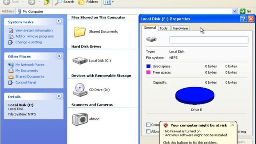Click the drive label text field

(209, 40)
